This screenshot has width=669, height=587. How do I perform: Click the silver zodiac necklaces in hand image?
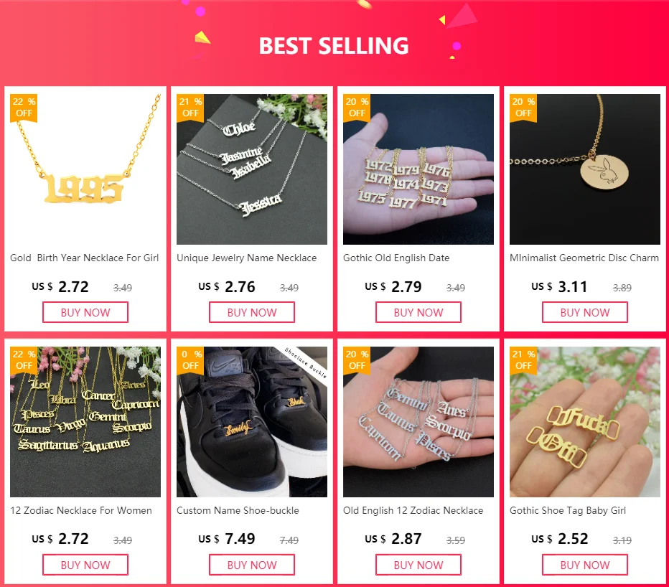point(418,421)
